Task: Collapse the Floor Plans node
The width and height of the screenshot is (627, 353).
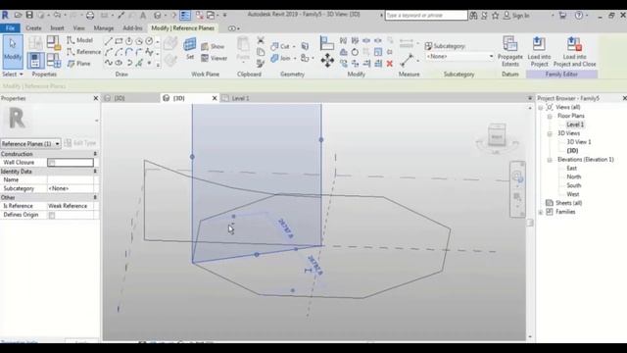Action: (550, 116)
